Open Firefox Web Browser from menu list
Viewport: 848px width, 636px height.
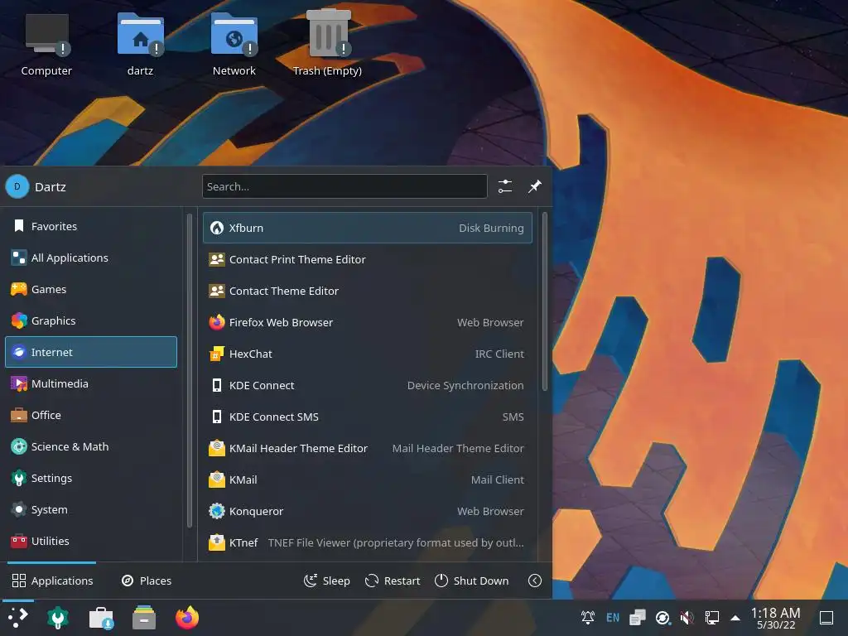pos(367,322)
